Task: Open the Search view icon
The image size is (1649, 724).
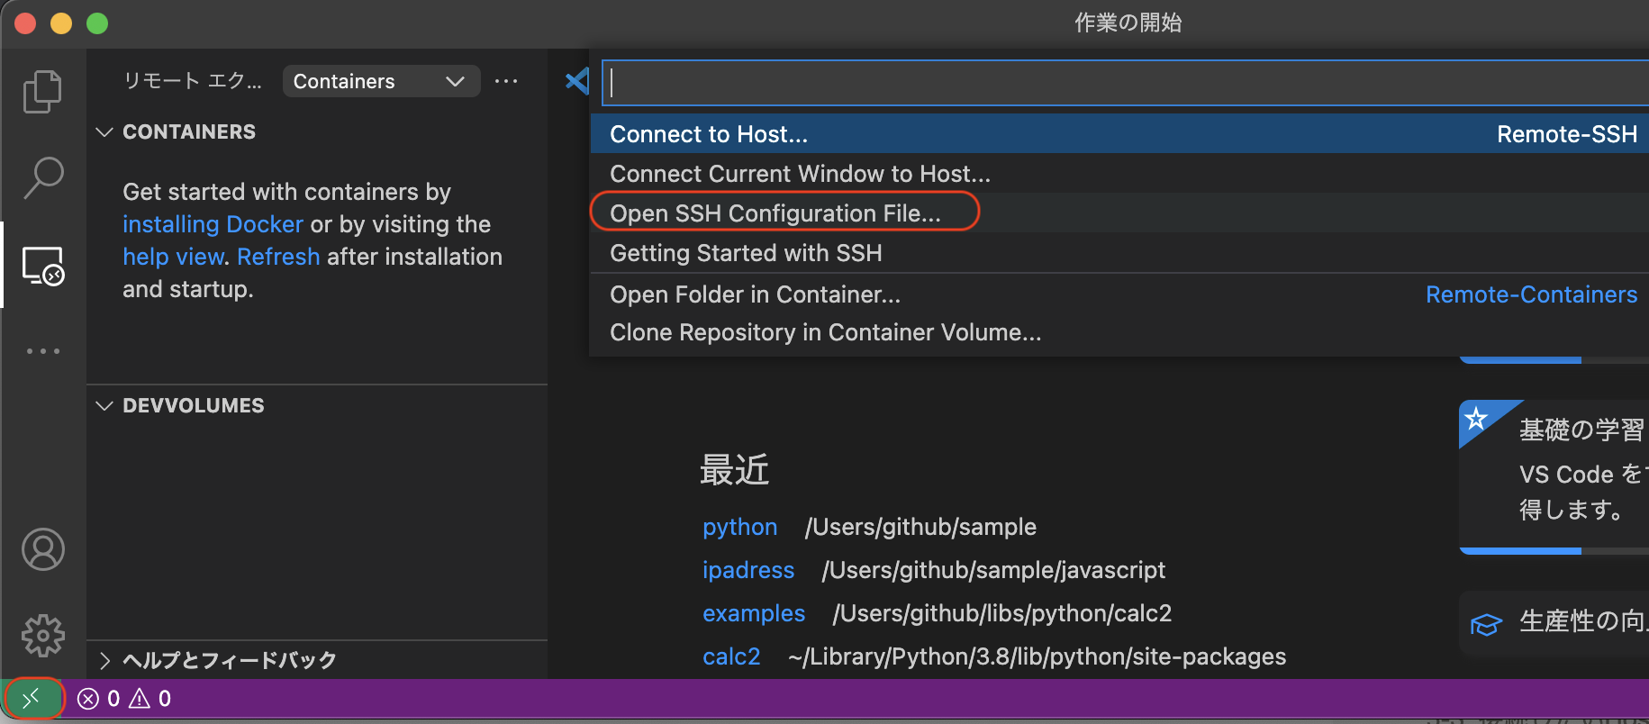Action: pos(42,177)
